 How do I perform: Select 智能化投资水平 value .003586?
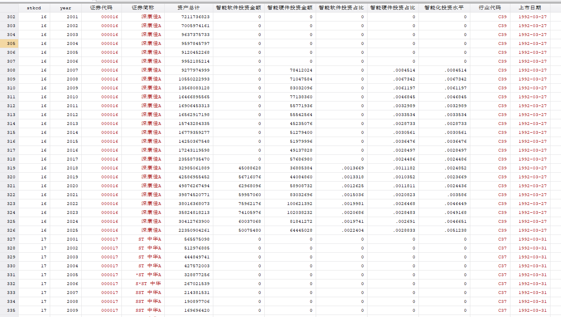(x=444, y=194)
